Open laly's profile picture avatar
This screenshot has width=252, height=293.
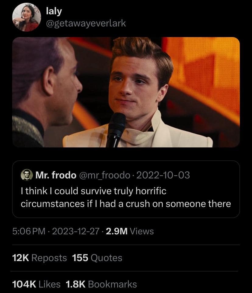click(26, 18)
